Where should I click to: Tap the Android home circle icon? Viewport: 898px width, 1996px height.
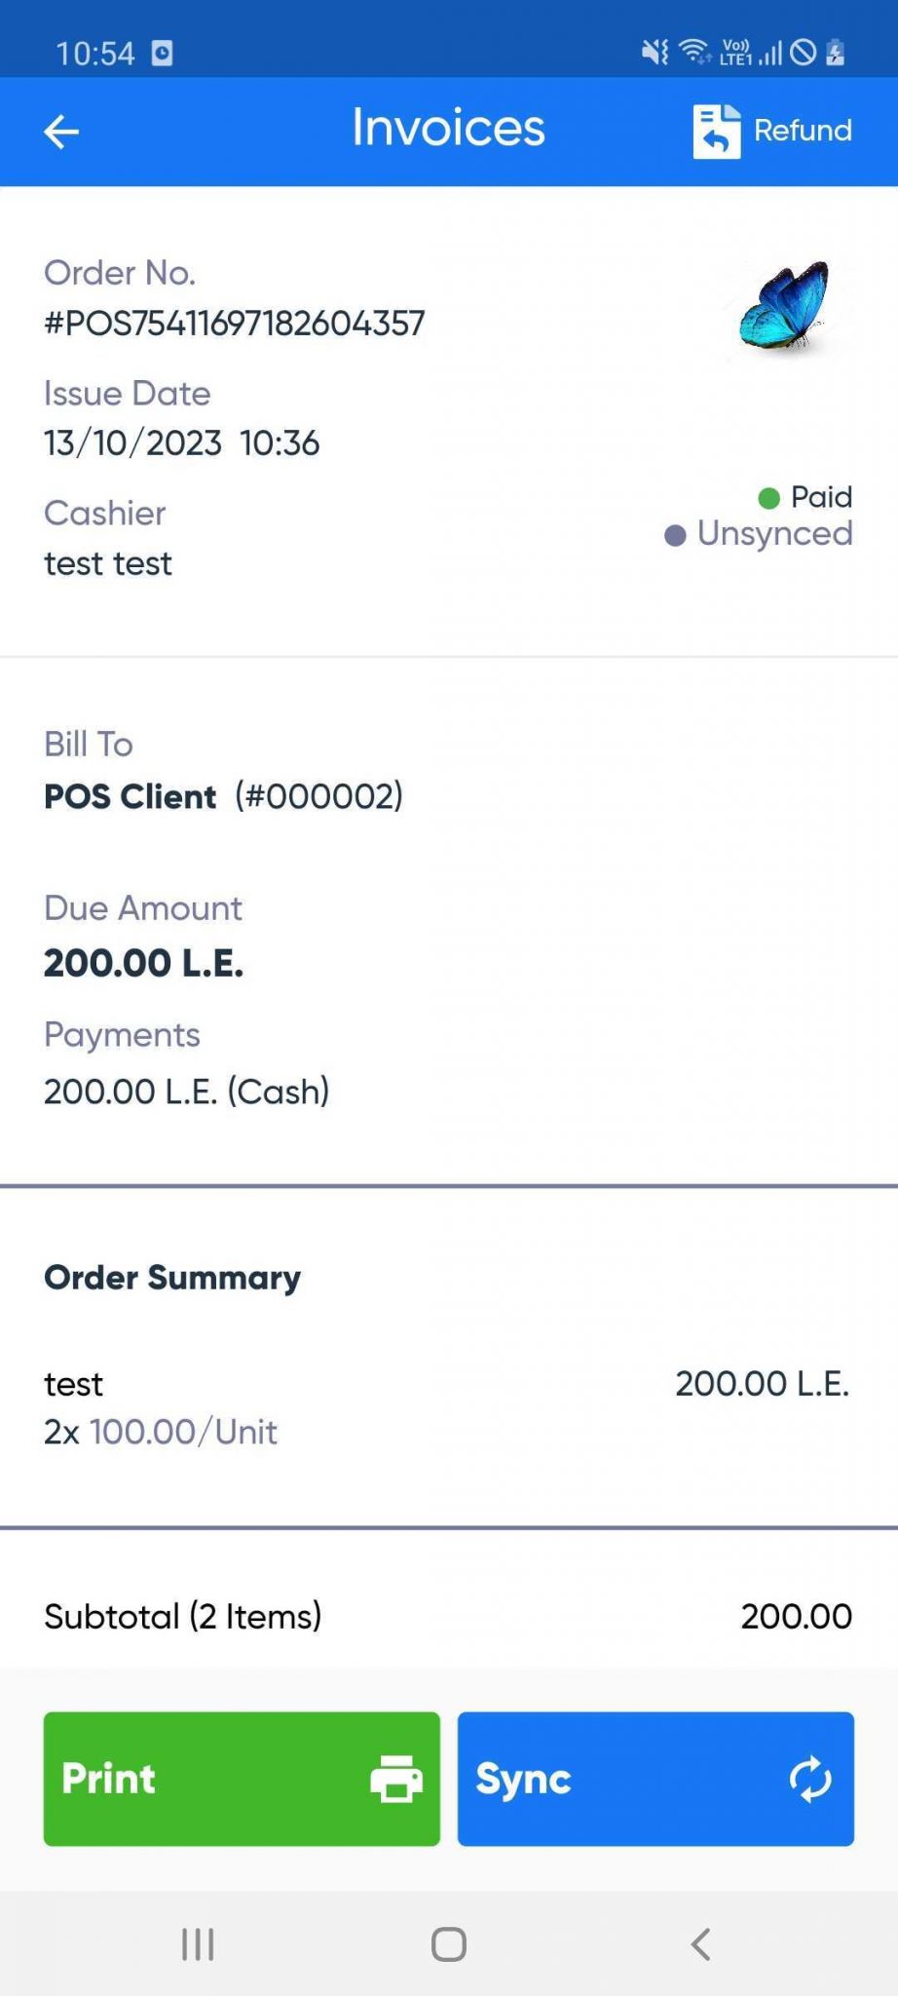click(448, 1942)
